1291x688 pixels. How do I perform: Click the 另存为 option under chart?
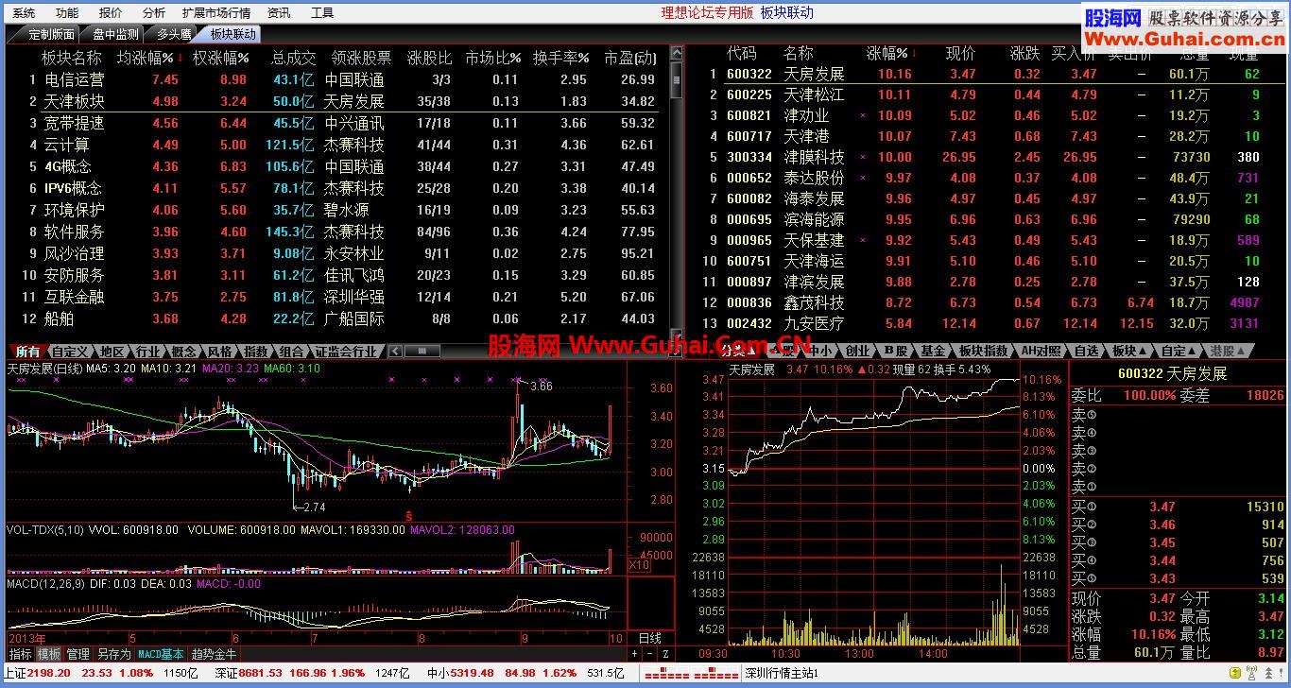[x=114, y=654]
